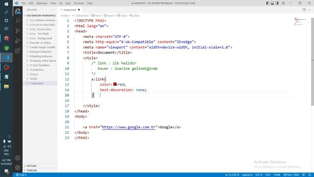Click the Cortana circle on taskbar
Screen dimensions: 314x177
click(6, 21)
